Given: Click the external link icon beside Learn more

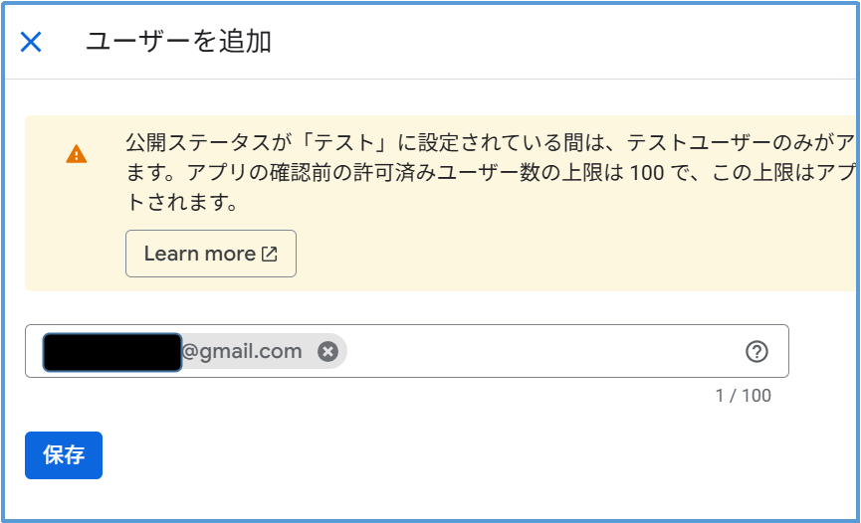Looking at the screenshot, I should point(270,254).
